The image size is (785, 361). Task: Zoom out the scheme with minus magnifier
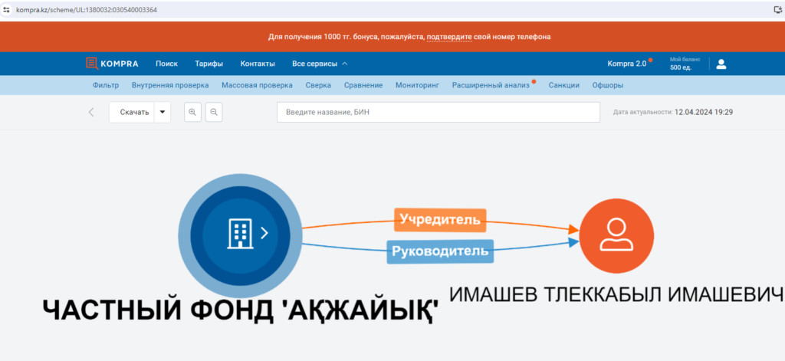click(214, 112)
